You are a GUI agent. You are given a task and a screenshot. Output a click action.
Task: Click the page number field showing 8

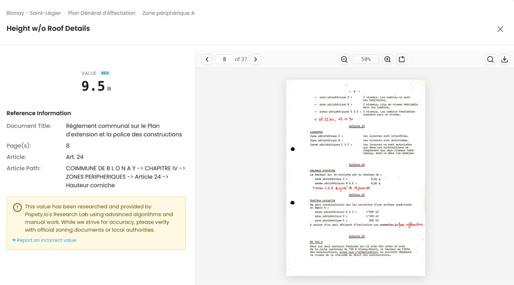224,59
